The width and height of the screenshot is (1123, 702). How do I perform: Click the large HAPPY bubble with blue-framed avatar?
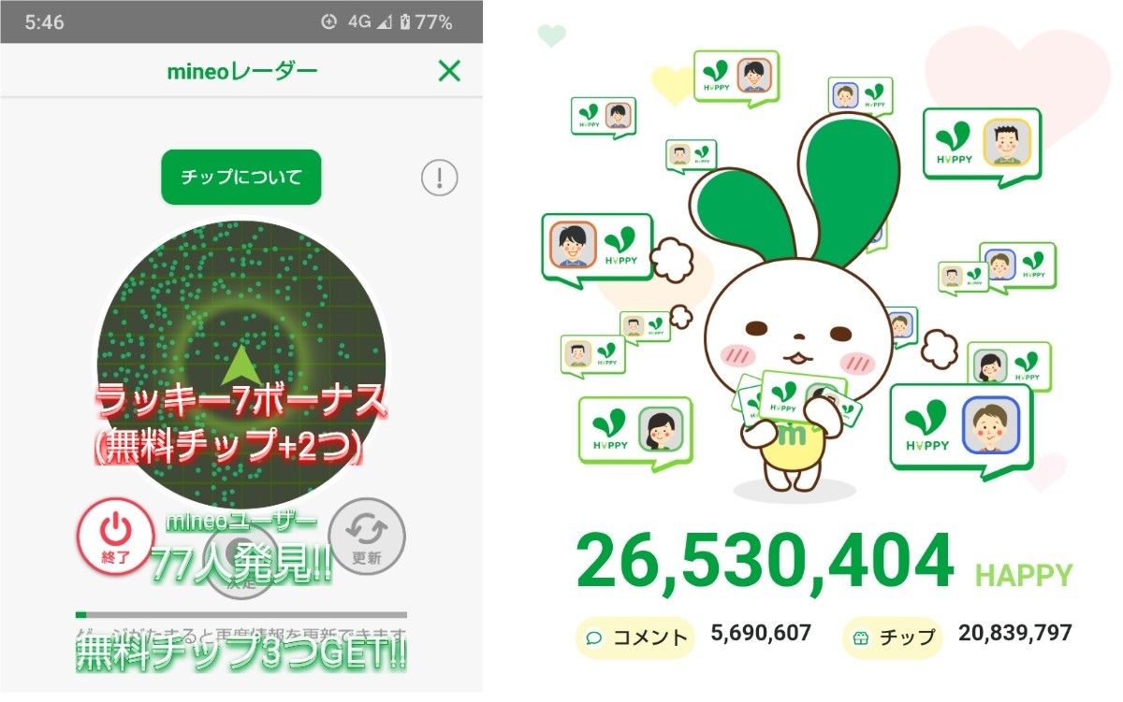tap(961, 427)
